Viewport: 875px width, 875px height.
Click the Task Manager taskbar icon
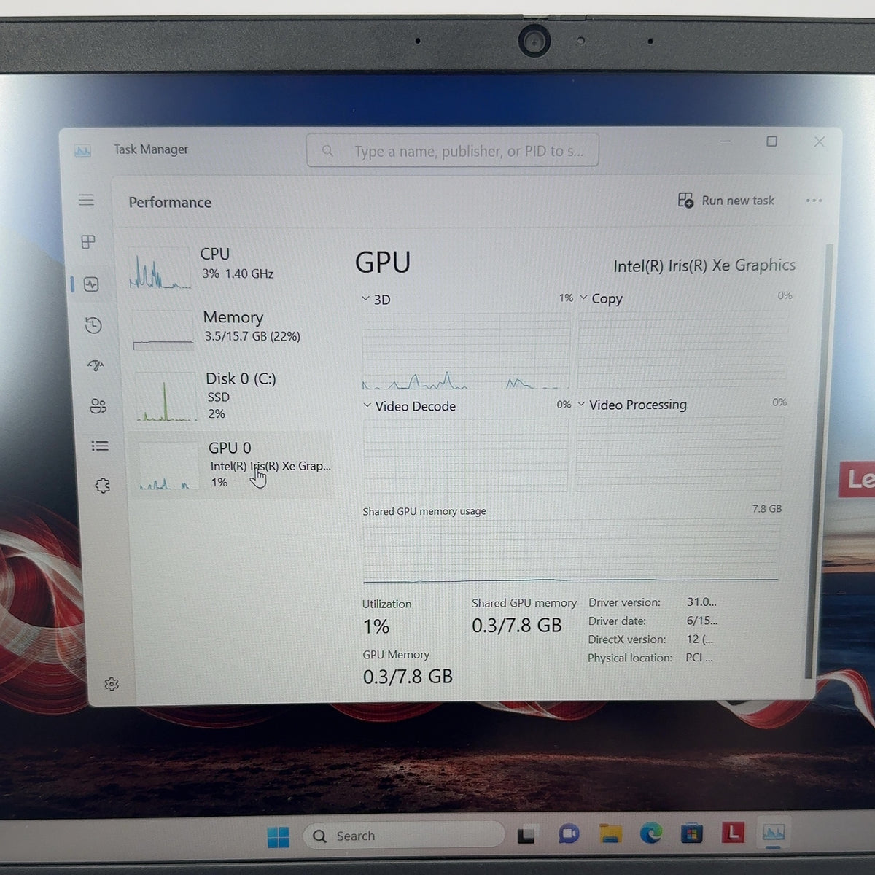coord(773,832)
